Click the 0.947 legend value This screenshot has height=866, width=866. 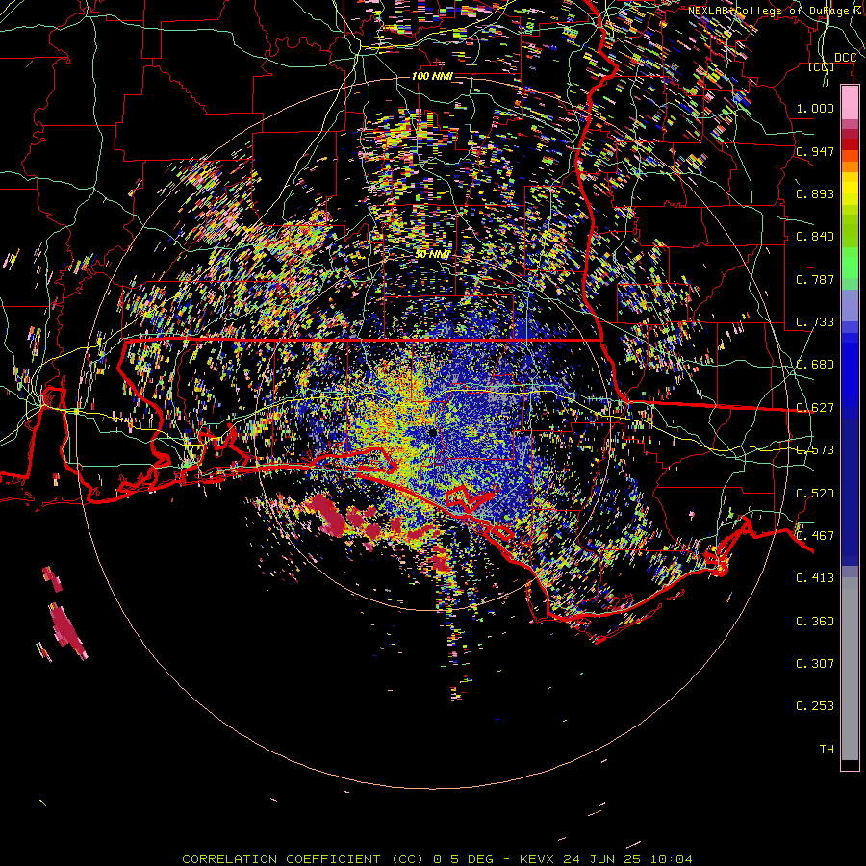pyautogui.click(x=815, y=151)
